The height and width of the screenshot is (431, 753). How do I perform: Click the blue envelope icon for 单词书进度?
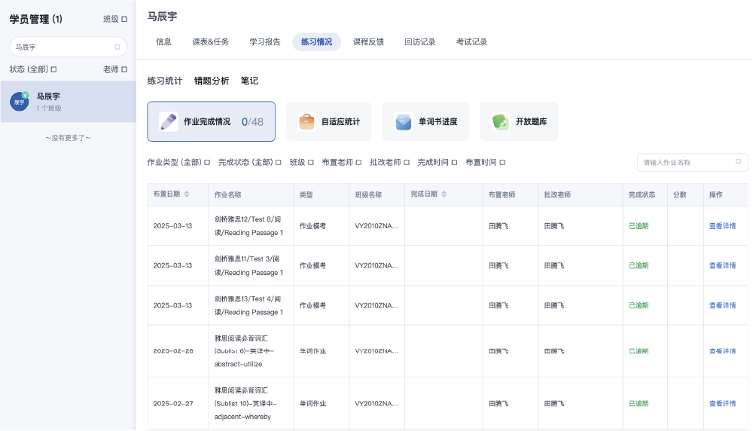[404, 121]
